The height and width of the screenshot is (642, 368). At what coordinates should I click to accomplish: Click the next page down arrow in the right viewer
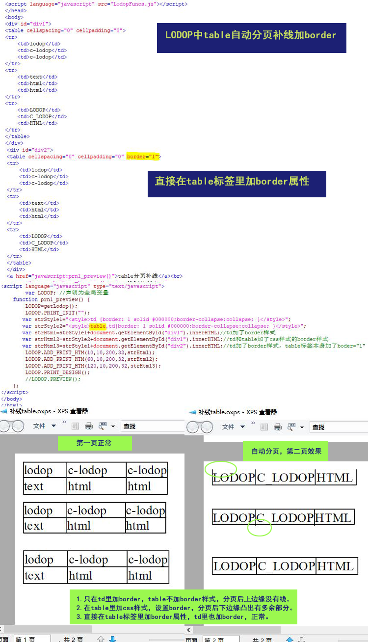pyautogui.click(x=302, y=639)
